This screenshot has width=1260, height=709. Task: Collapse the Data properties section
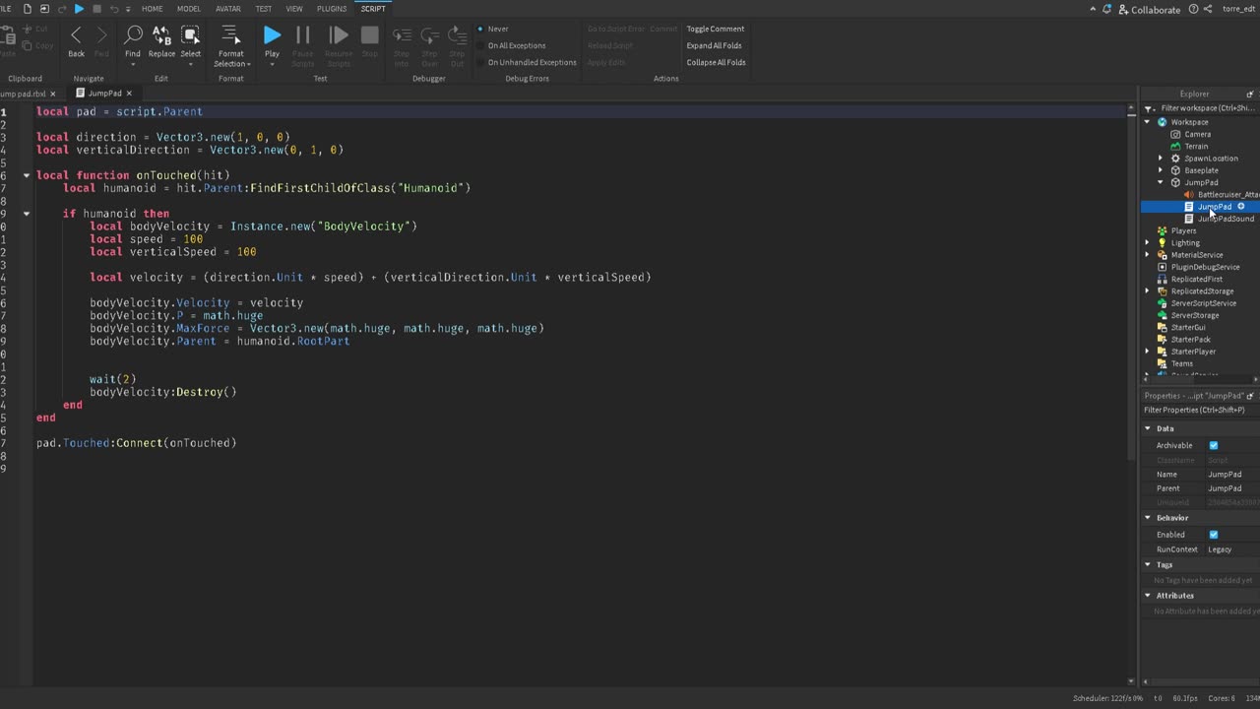pyautogui.click(x=1148, y=428)
